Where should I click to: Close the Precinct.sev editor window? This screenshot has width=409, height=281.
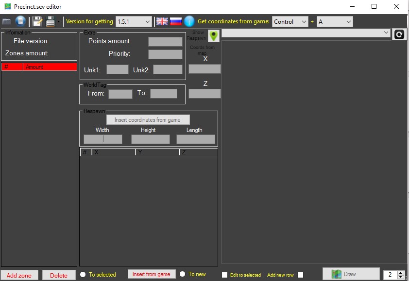coord(396,6)
